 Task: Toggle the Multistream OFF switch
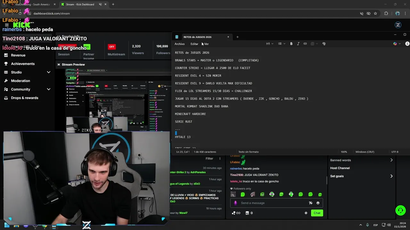[111, 47]
